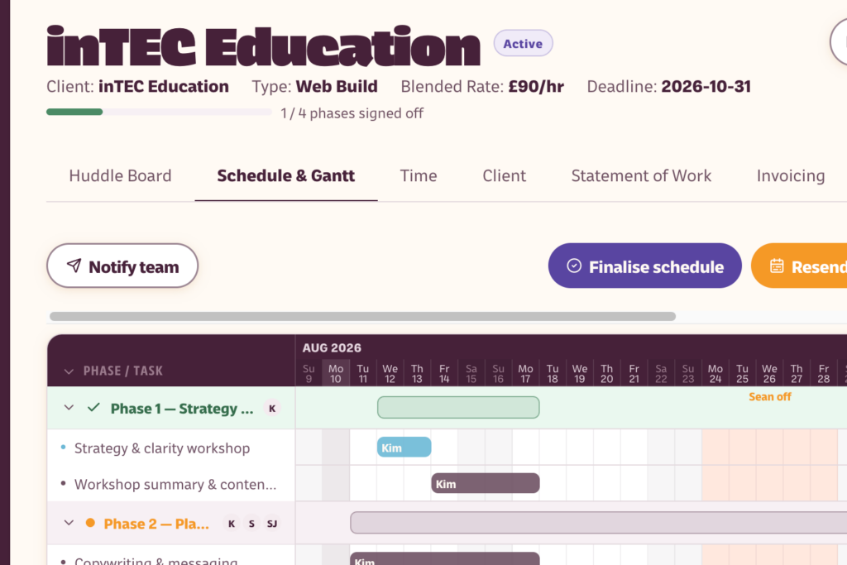
Task: Collapse Phase 2 row chevron
Action: [x=69, y=523]
